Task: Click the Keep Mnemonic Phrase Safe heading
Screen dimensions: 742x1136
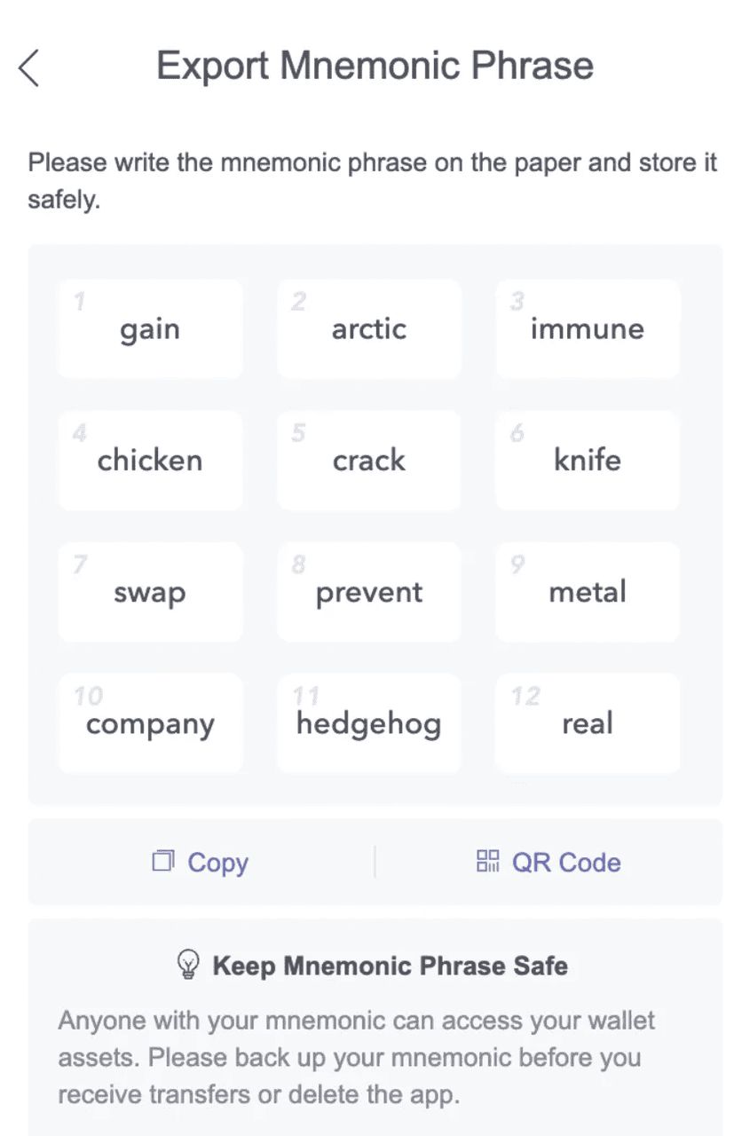Action: pyautogui.click(x=390, y=966)
